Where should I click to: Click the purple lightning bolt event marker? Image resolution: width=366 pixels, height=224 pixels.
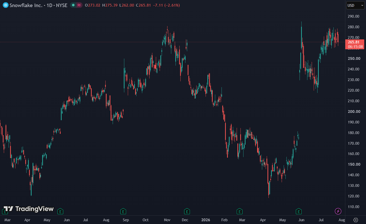tap(338, 211)
